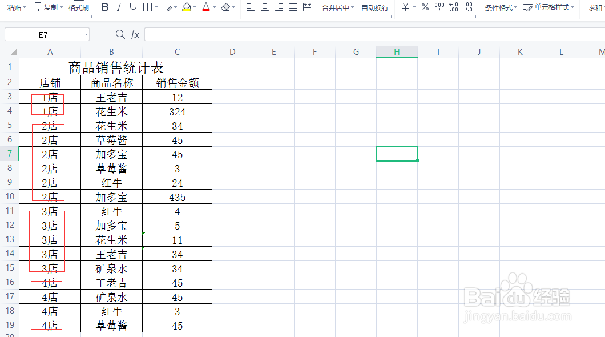605x337 pixels.
Task: Open the font color dropdown arrow
Action: pos(214,7)
